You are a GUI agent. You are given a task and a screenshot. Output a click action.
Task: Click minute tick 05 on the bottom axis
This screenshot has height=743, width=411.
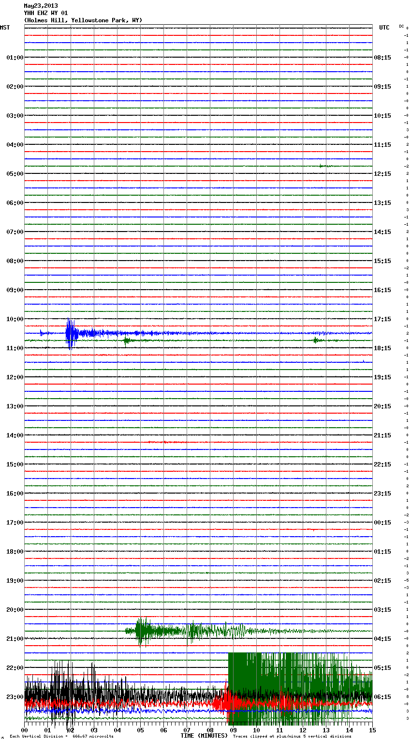click(x=140, y=730)
